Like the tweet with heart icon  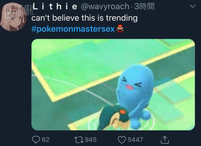click(122, 140)
